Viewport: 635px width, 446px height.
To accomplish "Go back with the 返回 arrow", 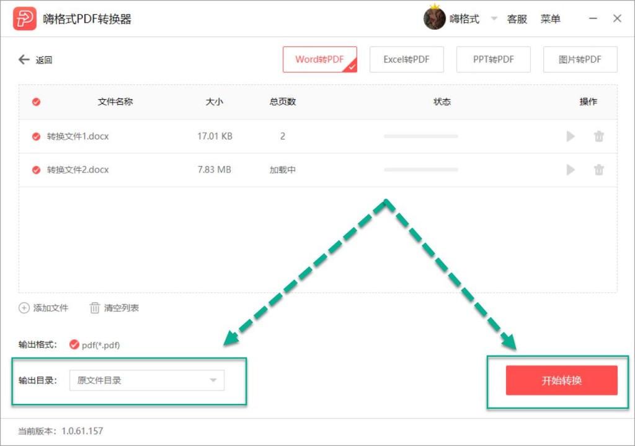I will tap(24, 59).
